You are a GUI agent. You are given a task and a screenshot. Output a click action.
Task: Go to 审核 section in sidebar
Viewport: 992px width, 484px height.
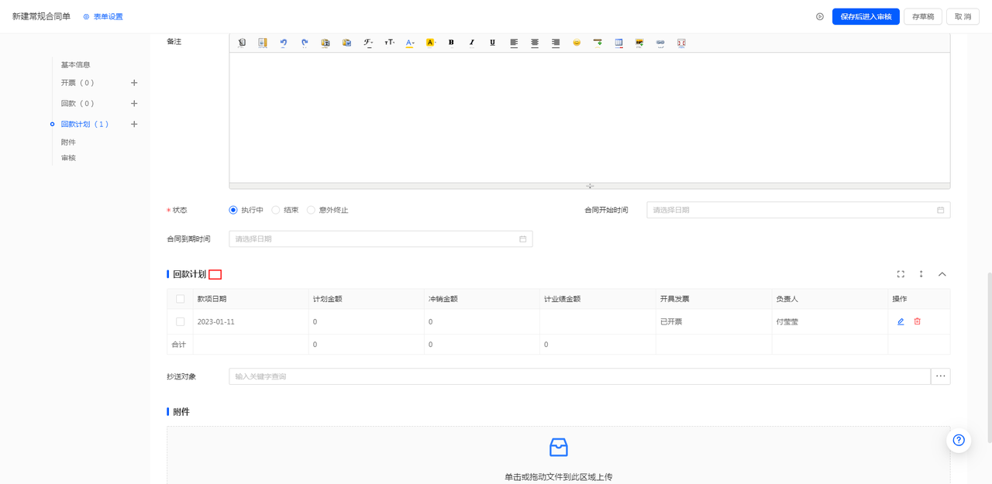tap(69, 158)
